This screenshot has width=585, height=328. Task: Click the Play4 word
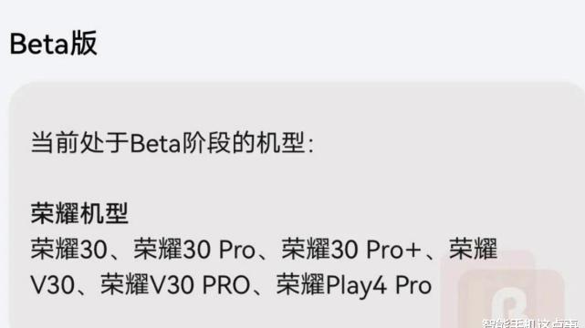tap(356, 286)
